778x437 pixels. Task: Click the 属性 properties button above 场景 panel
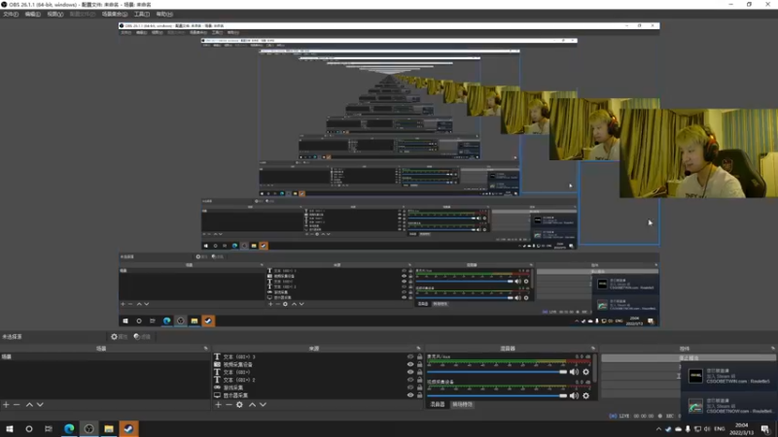point(119,337)
